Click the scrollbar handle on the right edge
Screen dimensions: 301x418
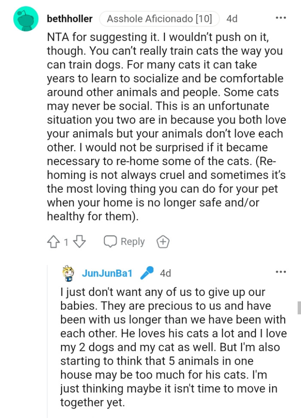(299, 308)
